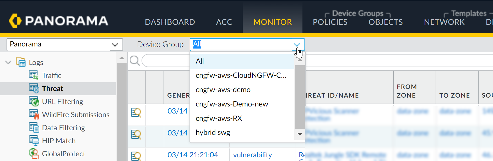Screen dimensions: 493x161
Task: Choose cngfw-aws-demo from Device Group list
Action: coord(223,90)
